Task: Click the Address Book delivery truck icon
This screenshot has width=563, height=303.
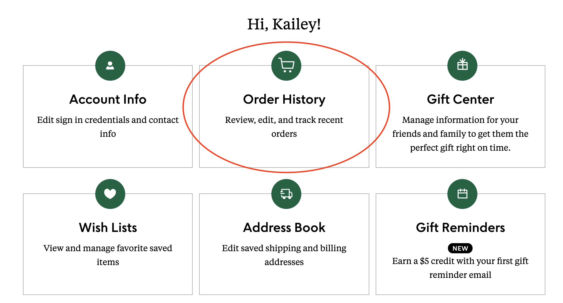Action: (x=286, y=194)
